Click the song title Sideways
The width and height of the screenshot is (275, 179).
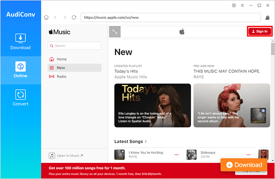point(208,152)
